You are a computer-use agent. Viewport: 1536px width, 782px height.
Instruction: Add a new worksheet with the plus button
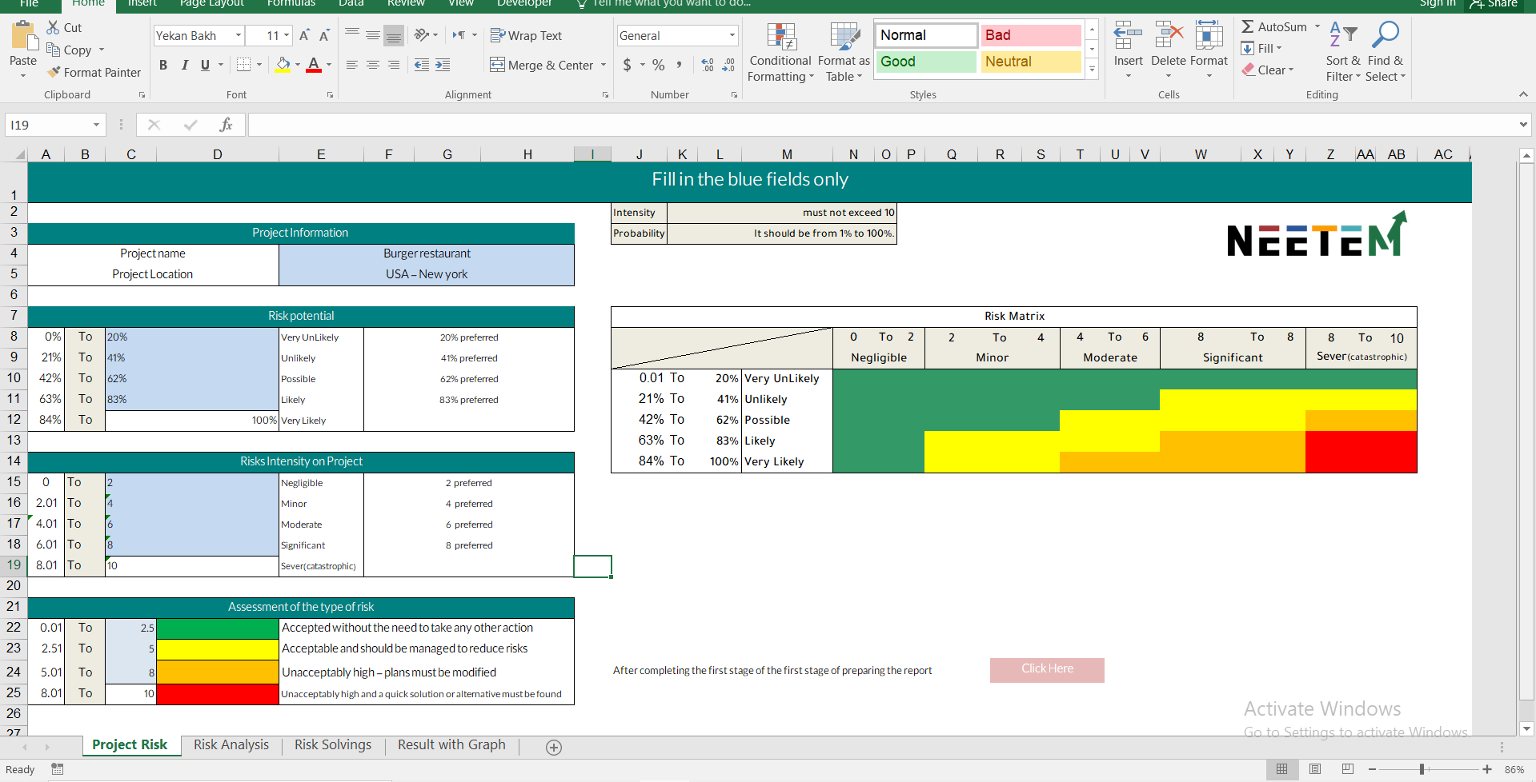553,747
